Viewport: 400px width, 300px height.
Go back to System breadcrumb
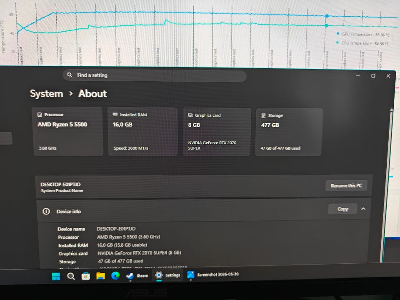point(46,94)
